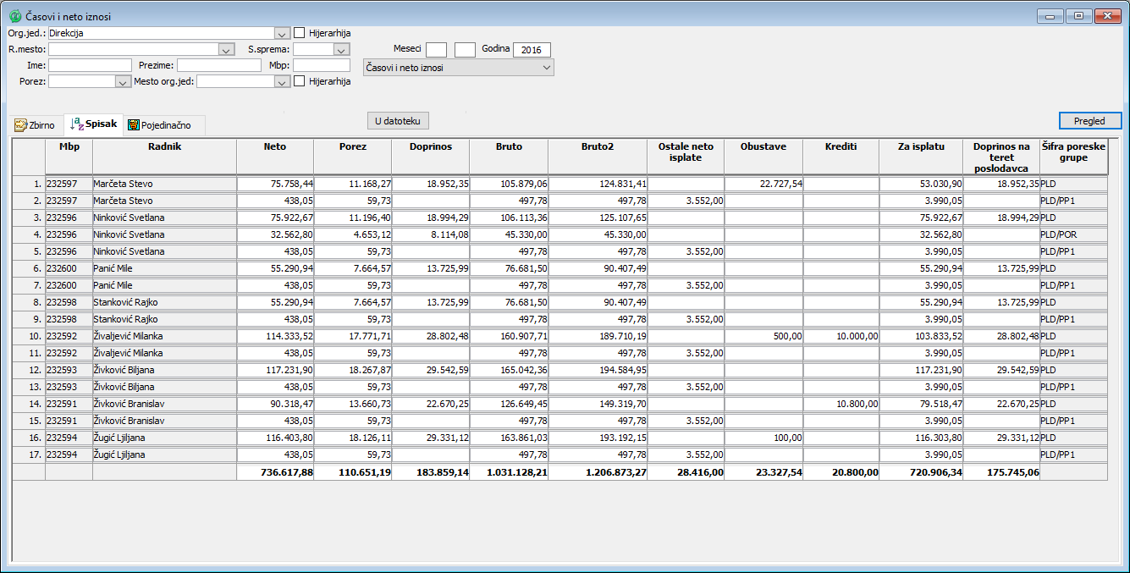The image size is (1130, 573).
Task: Click the Obustave value 100,00
Action: (x=763, y=438)
